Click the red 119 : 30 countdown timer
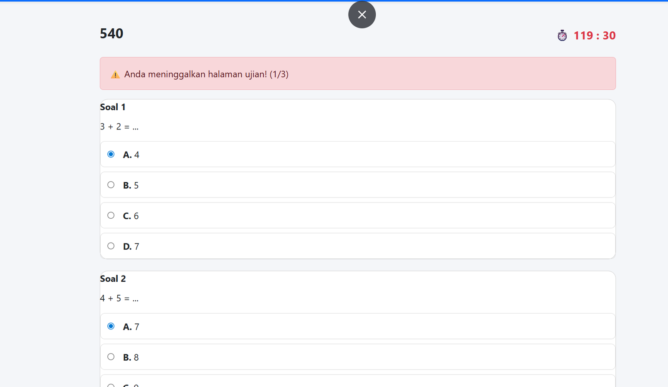The height and width of the screenshot is (387, 668). [x=594, y=35]
